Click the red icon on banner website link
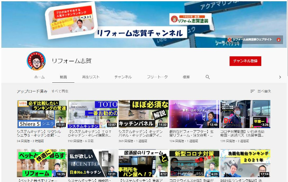 [279, 40]
